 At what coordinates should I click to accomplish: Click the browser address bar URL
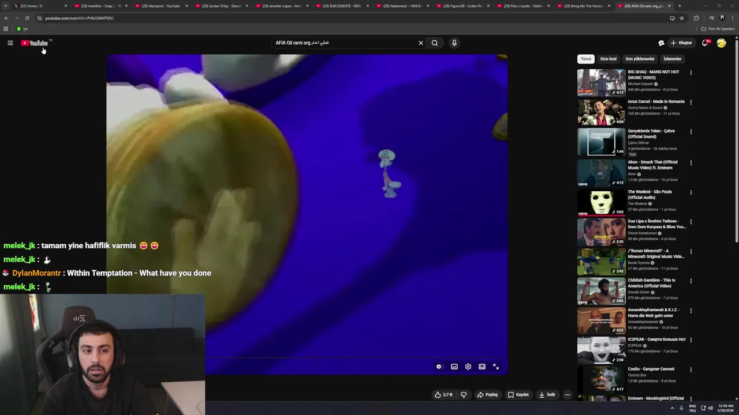tap(79, 18)
